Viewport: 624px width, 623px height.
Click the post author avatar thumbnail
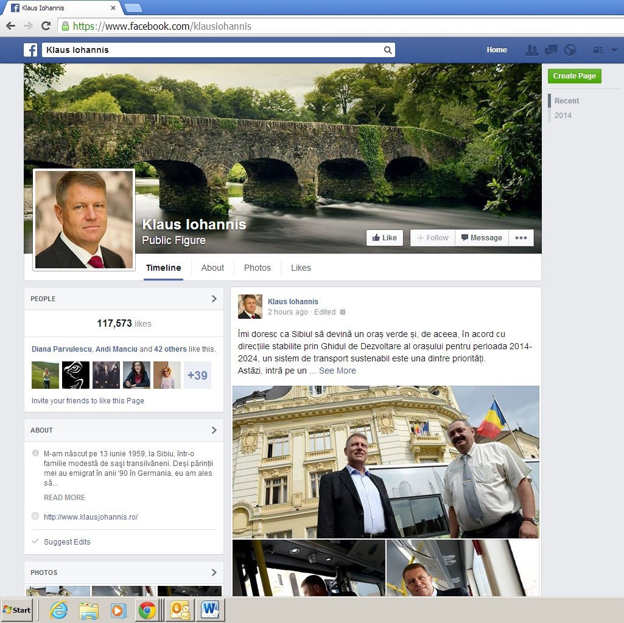click(250, 307)
